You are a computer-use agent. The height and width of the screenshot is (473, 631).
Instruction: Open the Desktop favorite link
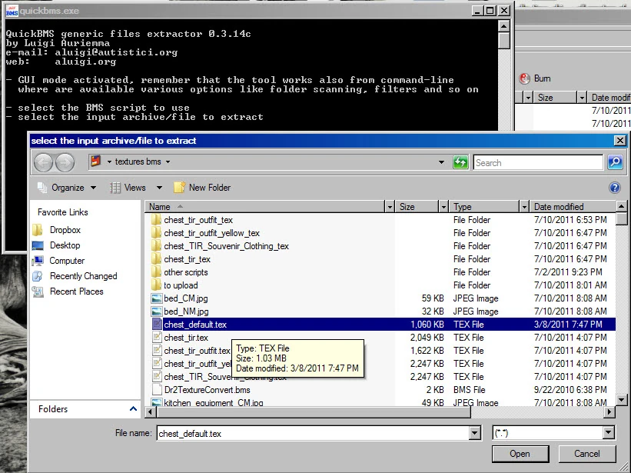(x=65, y=245)
